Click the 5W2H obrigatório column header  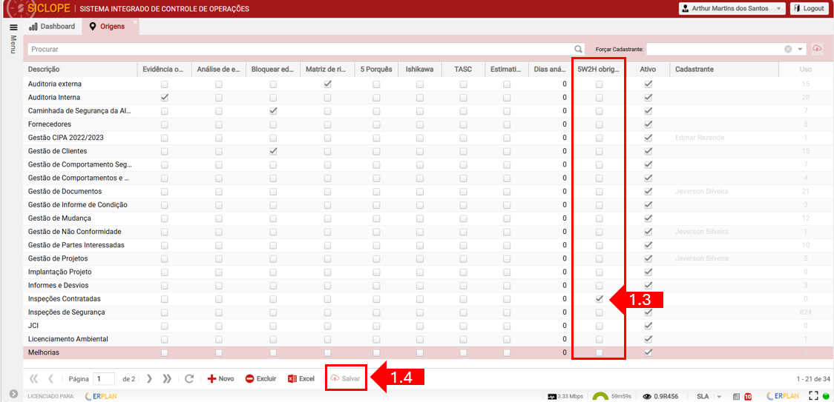pyautogui.click(x=599, y=69)
